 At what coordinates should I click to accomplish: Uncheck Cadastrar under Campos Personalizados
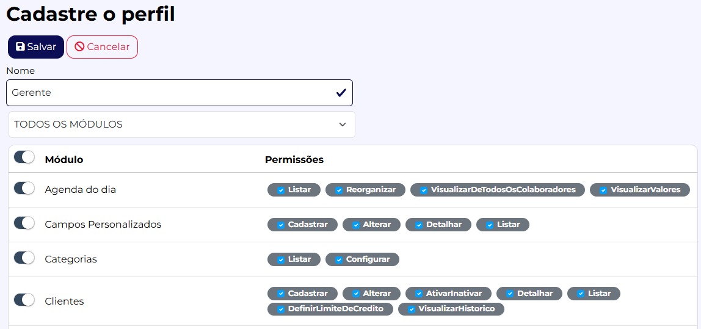[x=281, y=225]
